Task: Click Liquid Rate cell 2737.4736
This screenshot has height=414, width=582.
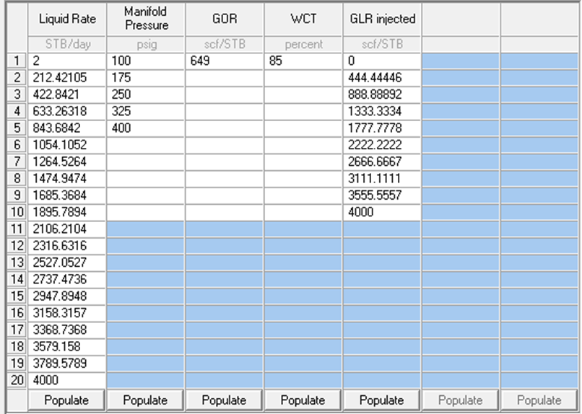Action: (x=67, y=279)
